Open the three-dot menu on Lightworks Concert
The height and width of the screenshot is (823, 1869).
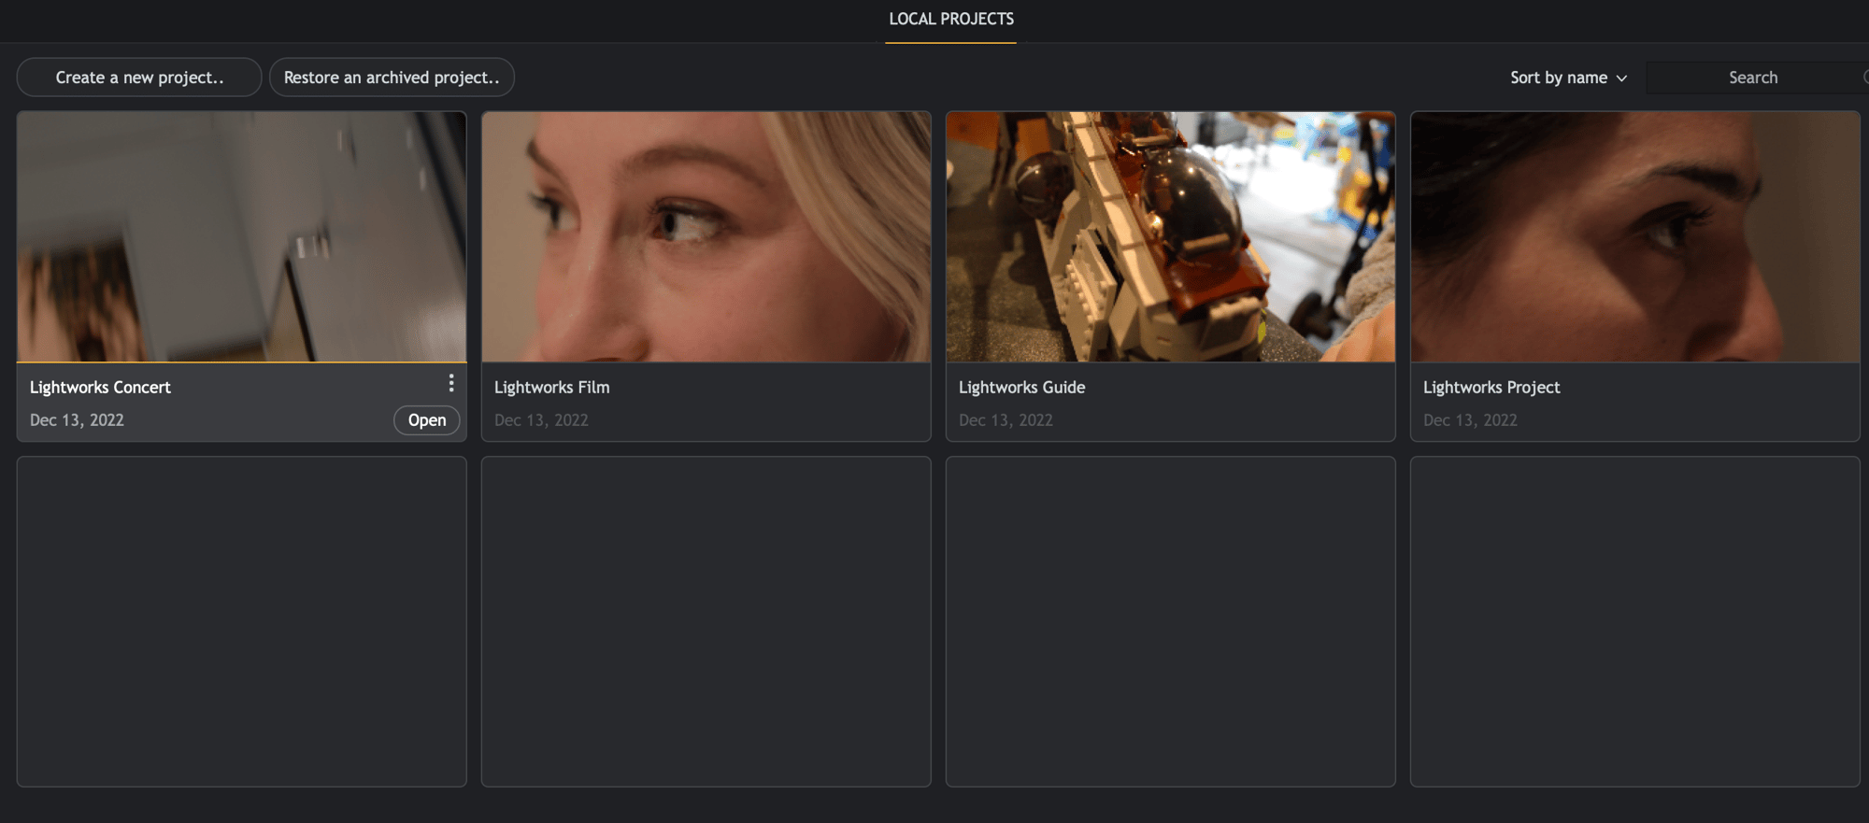point(451,383)
